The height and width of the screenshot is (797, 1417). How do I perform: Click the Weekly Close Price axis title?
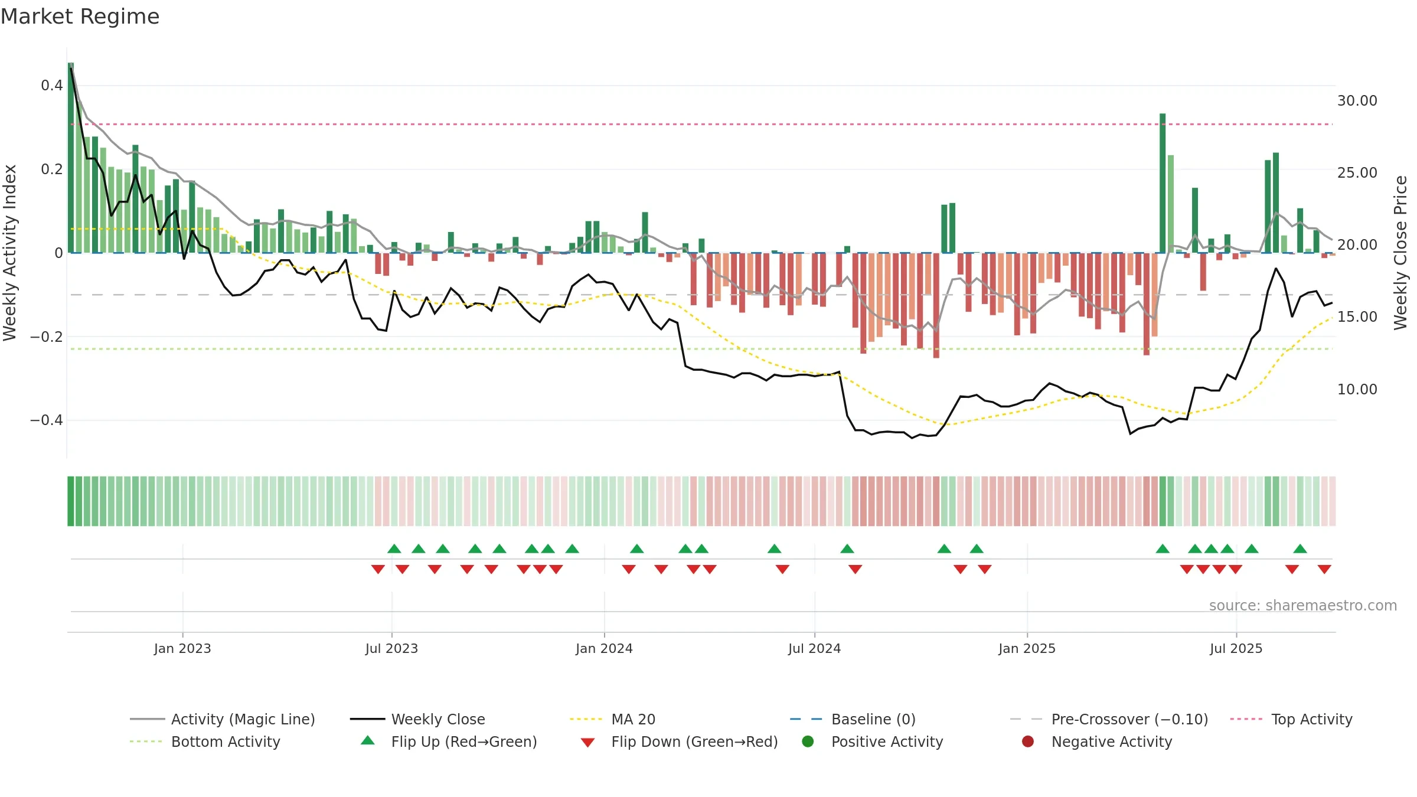click(1400, 253)
